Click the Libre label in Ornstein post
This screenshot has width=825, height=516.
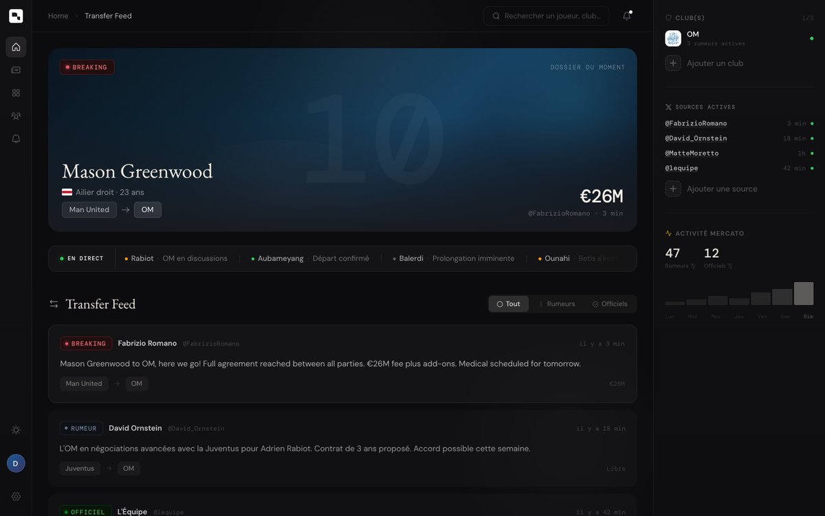tap(616, 469)
